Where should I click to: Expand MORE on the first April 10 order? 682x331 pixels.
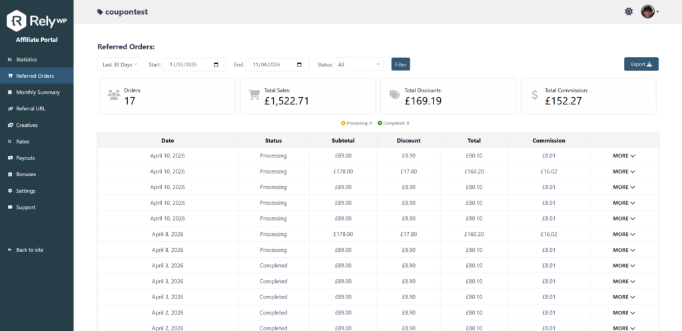(623, 156)
